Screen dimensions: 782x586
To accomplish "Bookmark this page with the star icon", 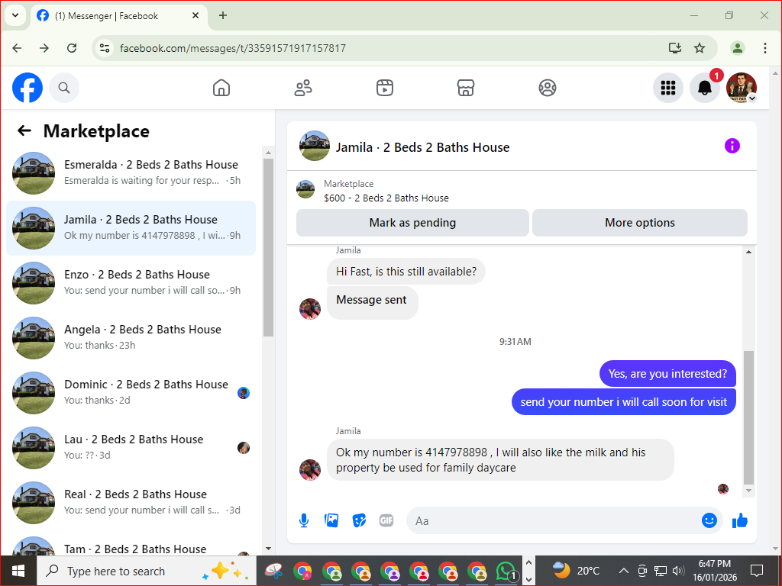I will point(700,48).
